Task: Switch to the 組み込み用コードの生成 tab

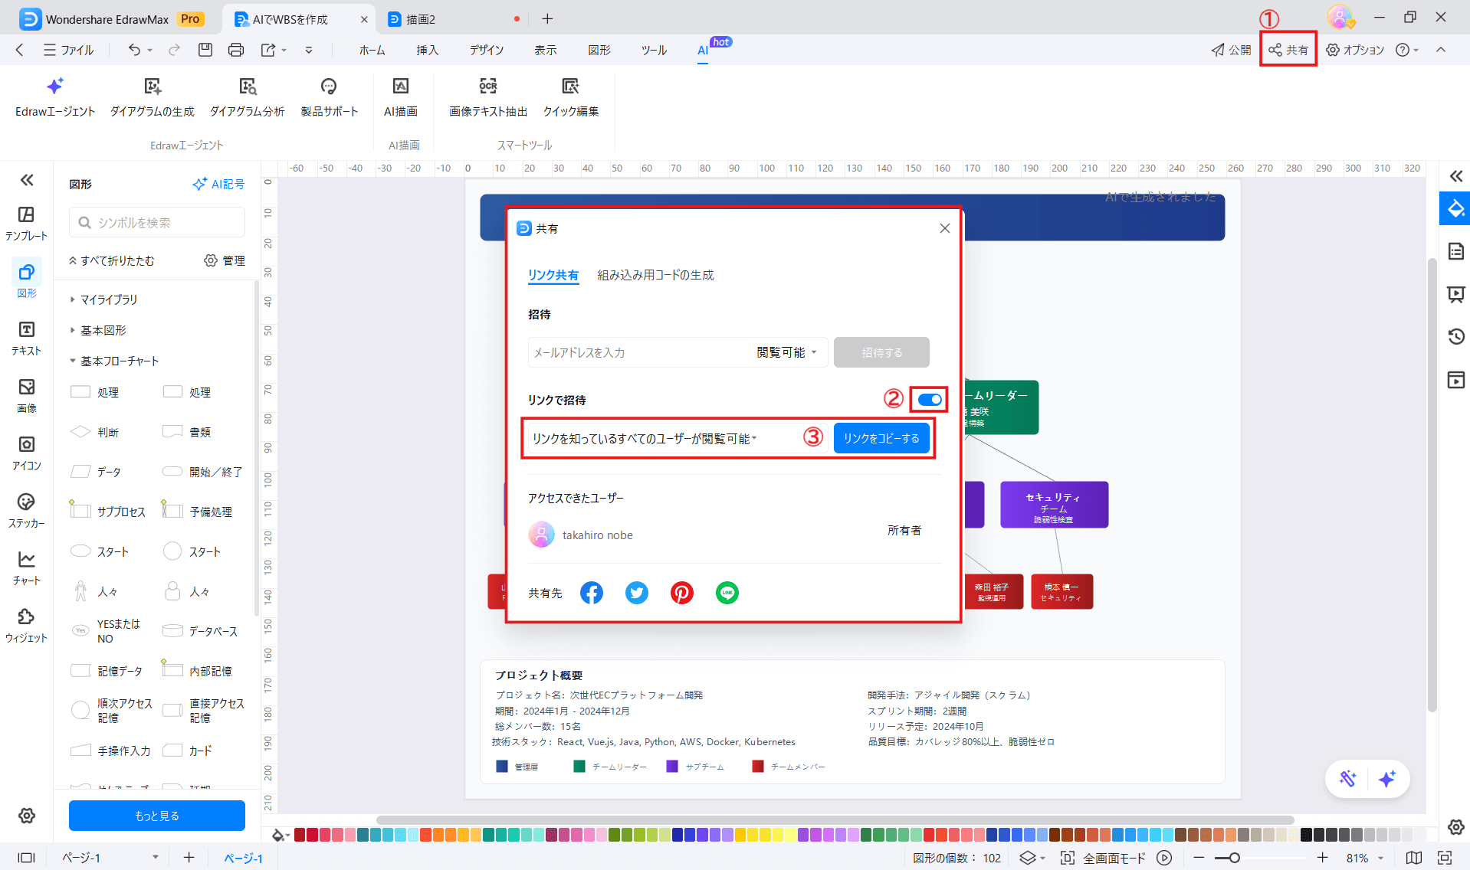Action: pyautogui.click(x=655, y=275)
